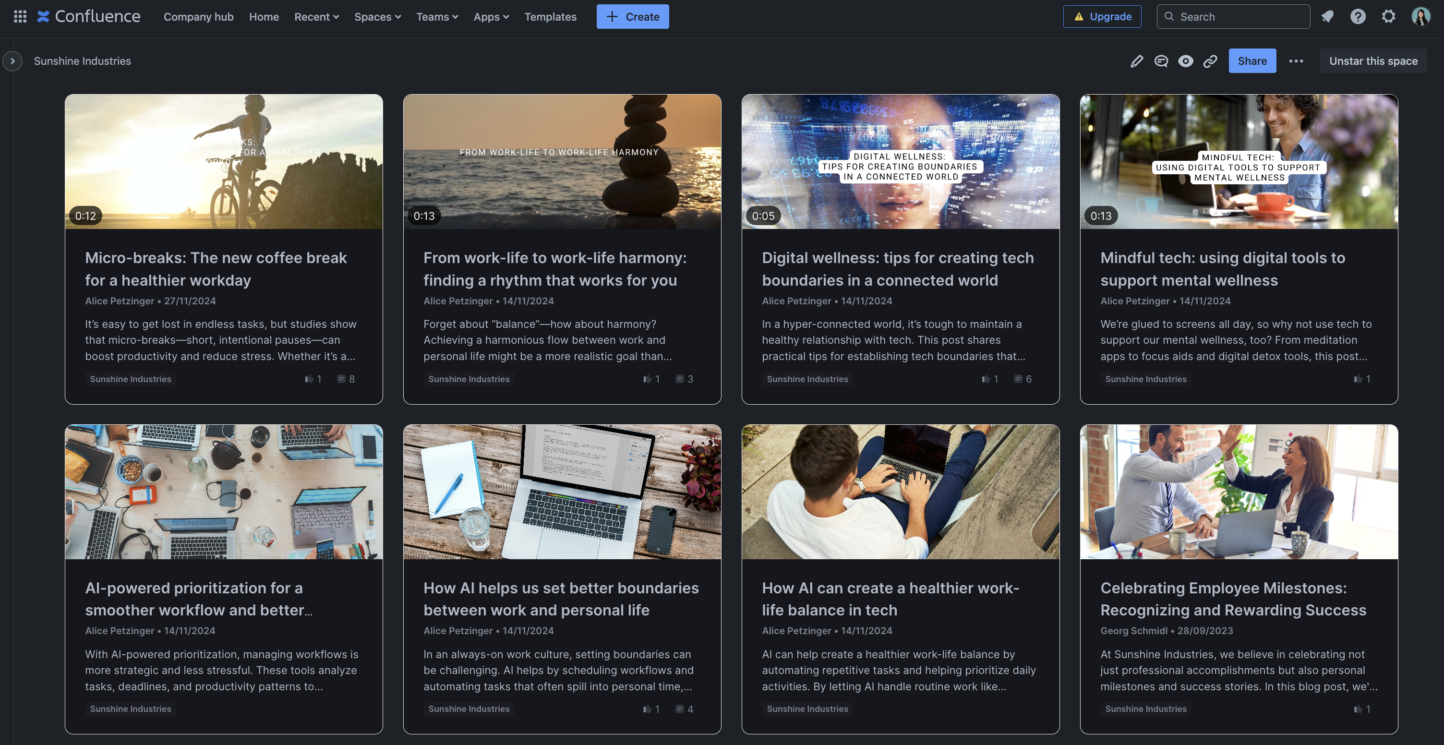Click the Search input field
This screenshot has width=1444, height=745.
coord(1233,17)
